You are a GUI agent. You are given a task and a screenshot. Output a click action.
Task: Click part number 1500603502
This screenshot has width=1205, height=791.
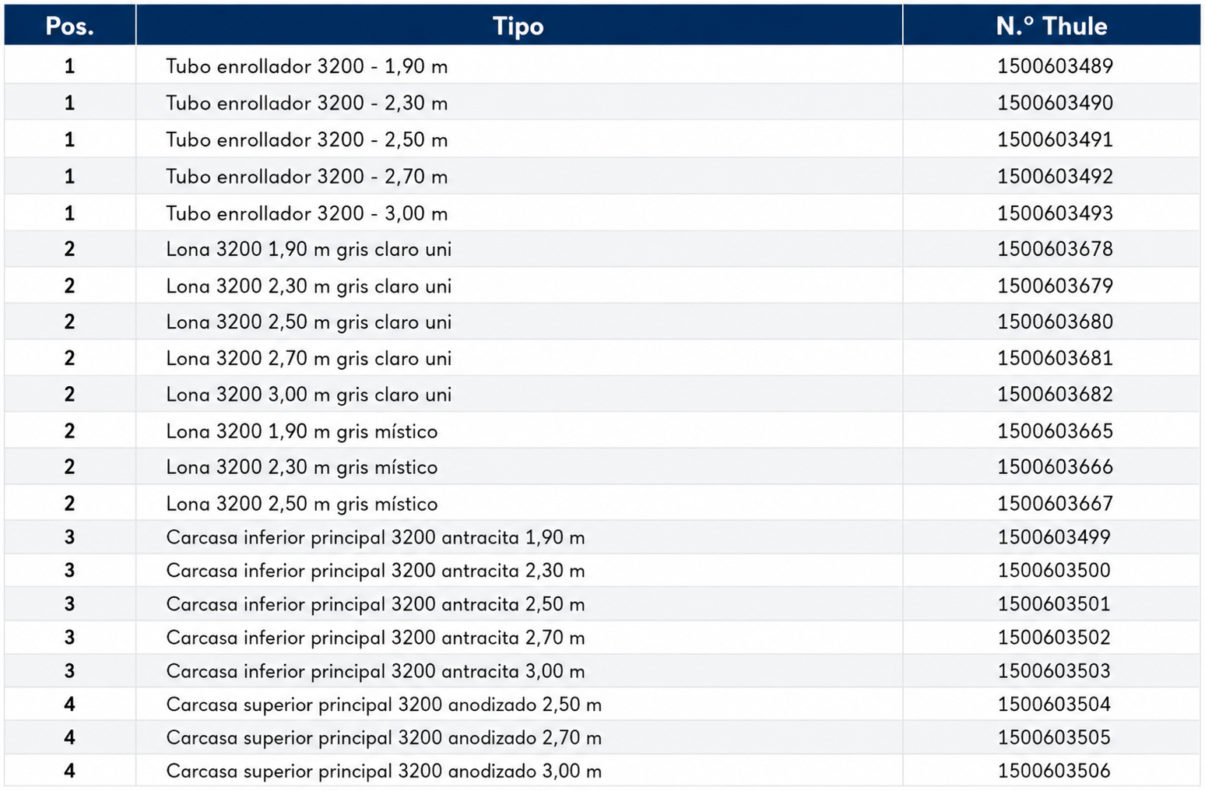point(1054,638)
